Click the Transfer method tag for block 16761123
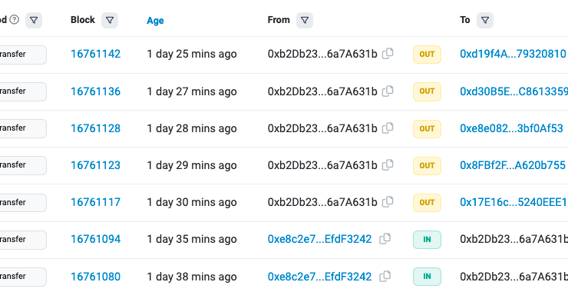This screenshot has height=292, width=568. coord(23,166)
